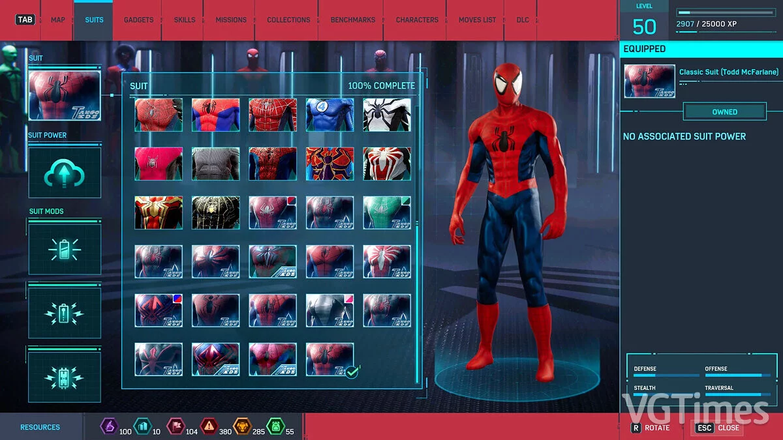Click the green checkmark on the equipped suit
Image resolution: width=783 pixels, height=440 pixels.
(x=353, y=372)
